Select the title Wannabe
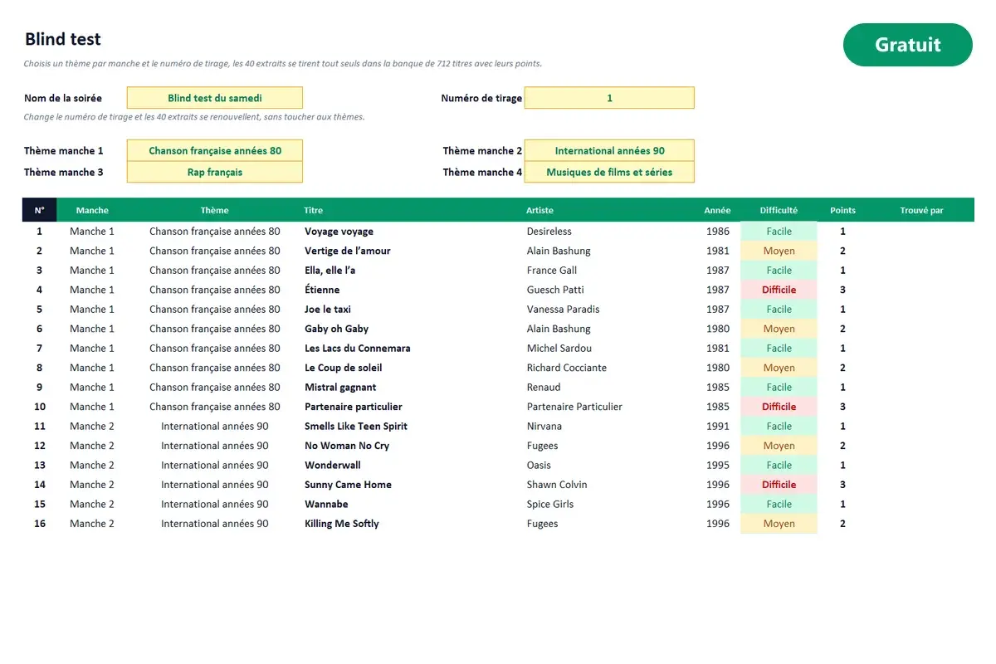 (326, 505)
